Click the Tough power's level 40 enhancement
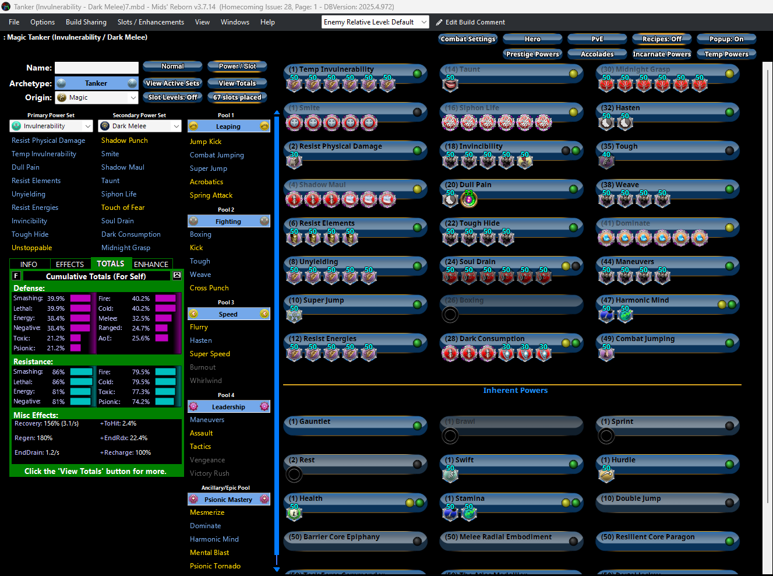Screen dimensions: 773x576 click(606, 160)
